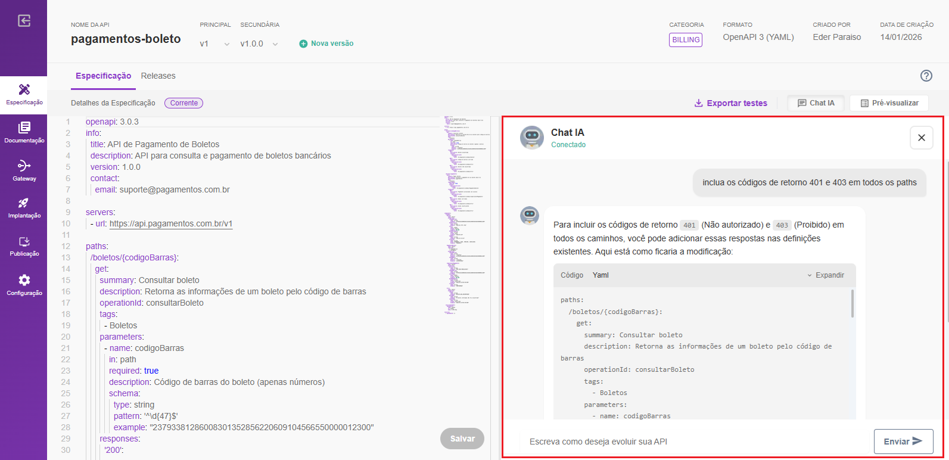This screenshot has width=949, height=460.
Task: Go to the Gateway sidebar section
Action: tap(24, 170)
